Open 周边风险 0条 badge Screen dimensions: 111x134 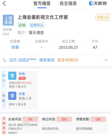[64, 119]
